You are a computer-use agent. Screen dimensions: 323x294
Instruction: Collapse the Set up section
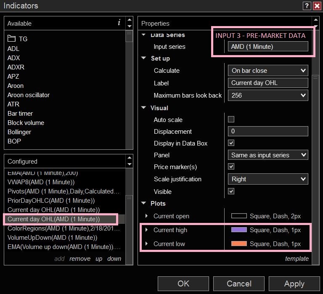[143, 58]
